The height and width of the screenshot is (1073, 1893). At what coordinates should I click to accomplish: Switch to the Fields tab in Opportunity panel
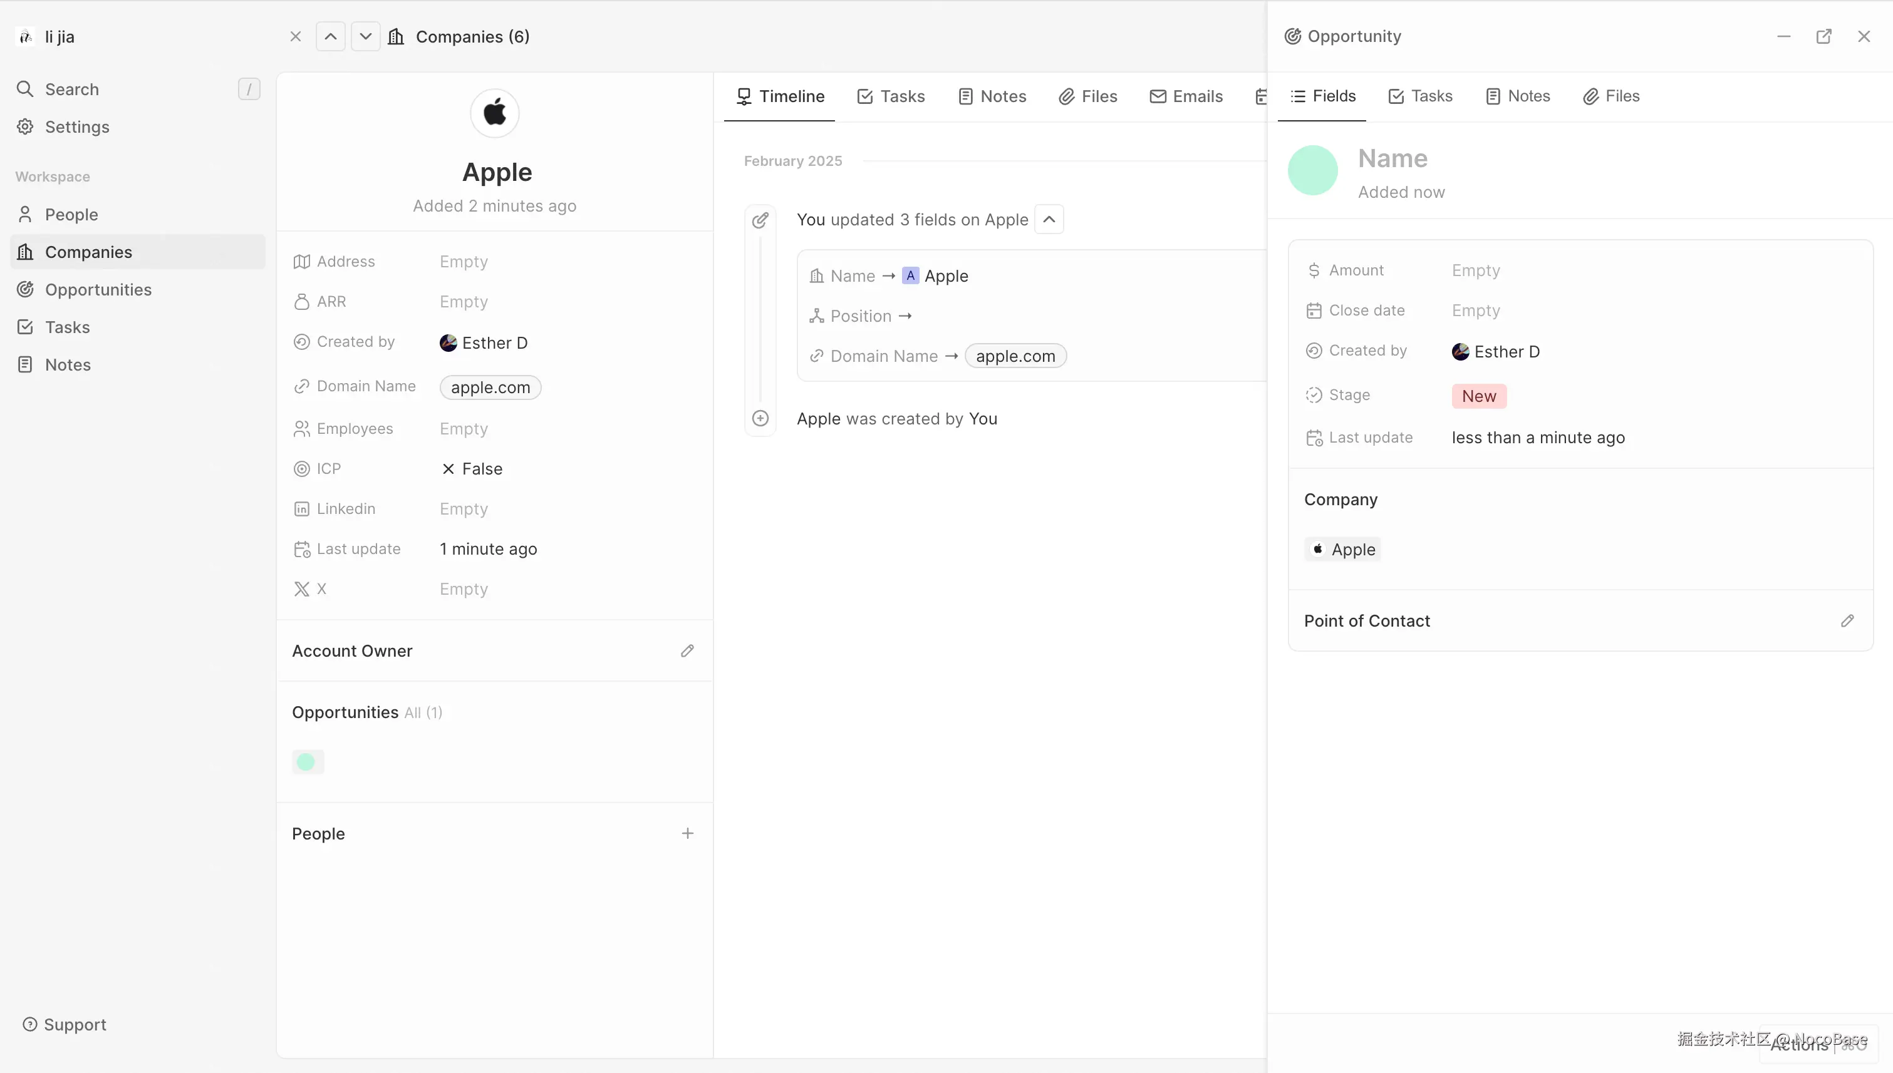click(1323, 96)
